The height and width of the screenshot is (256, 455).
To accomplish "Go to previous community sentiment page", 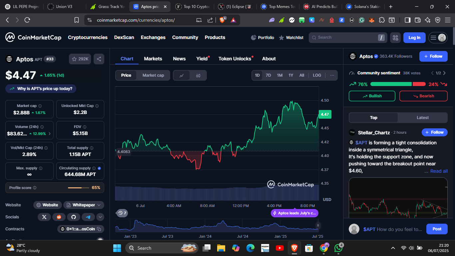I will 432,73.
